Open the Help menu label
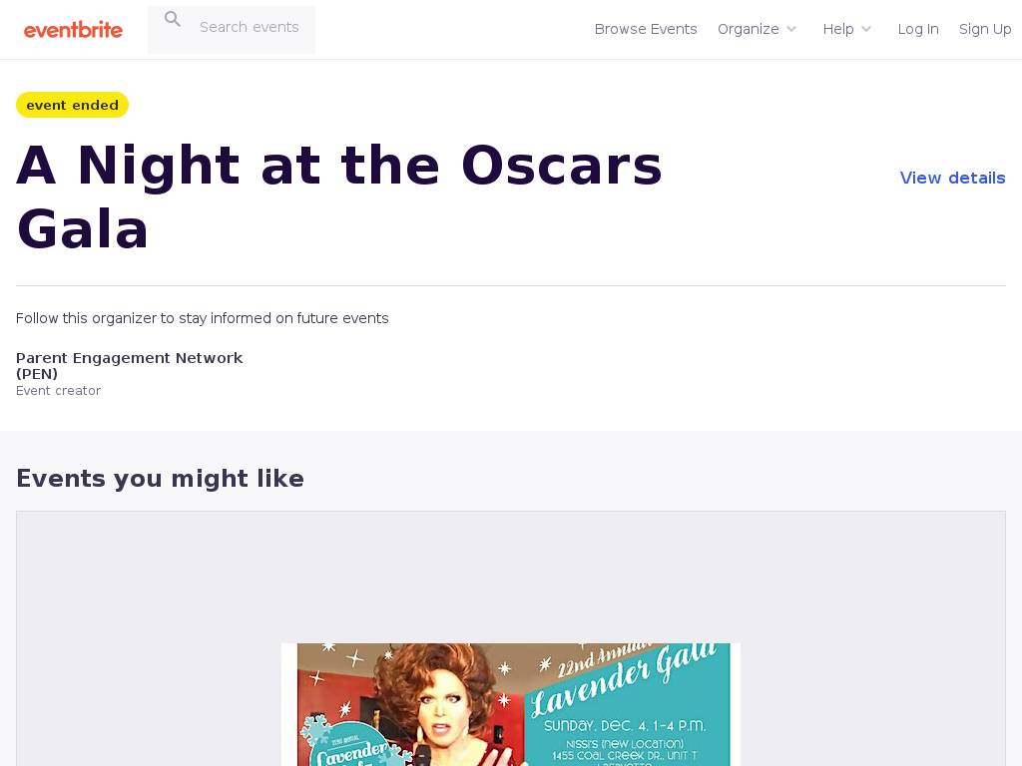Image resolution: width=1022 pixels, height=766 pixels. (x=837, y=29)
